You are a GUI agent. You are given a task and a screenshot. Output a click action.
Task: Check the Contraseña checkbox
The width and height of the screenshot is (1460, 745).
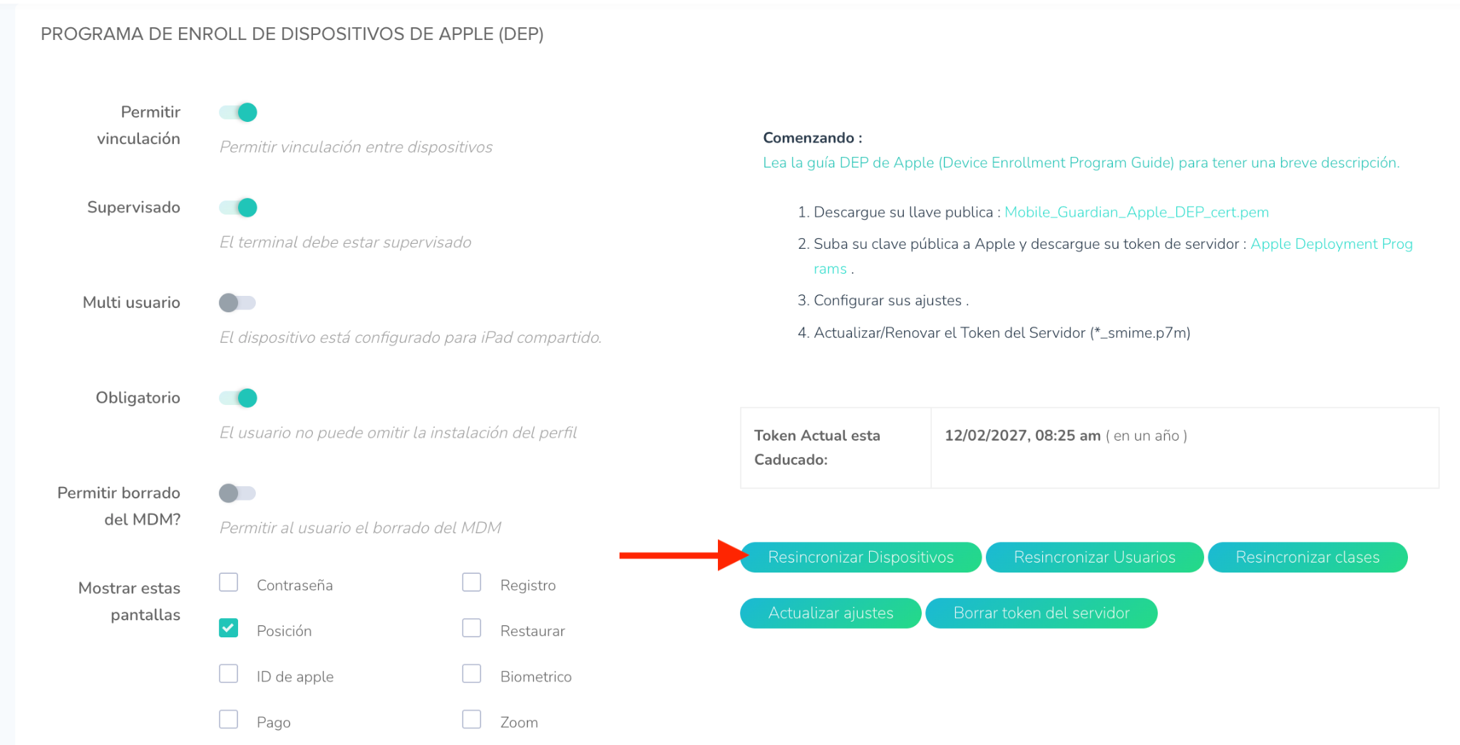pyautogui.click(x=229, y=582)
